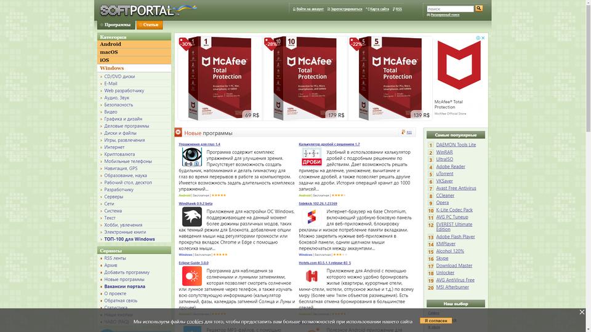Select the Windows category
Viewport: 591px width, 332px height.
[x=134, y=68]
